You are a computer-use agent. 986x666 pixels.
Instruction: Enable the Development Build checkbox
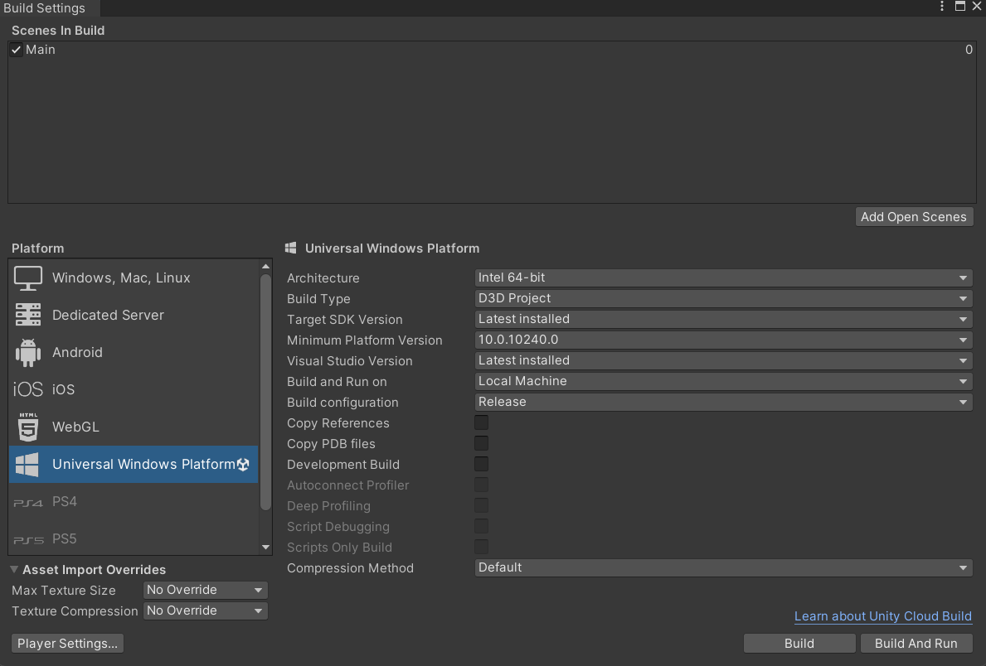point(481,463)
